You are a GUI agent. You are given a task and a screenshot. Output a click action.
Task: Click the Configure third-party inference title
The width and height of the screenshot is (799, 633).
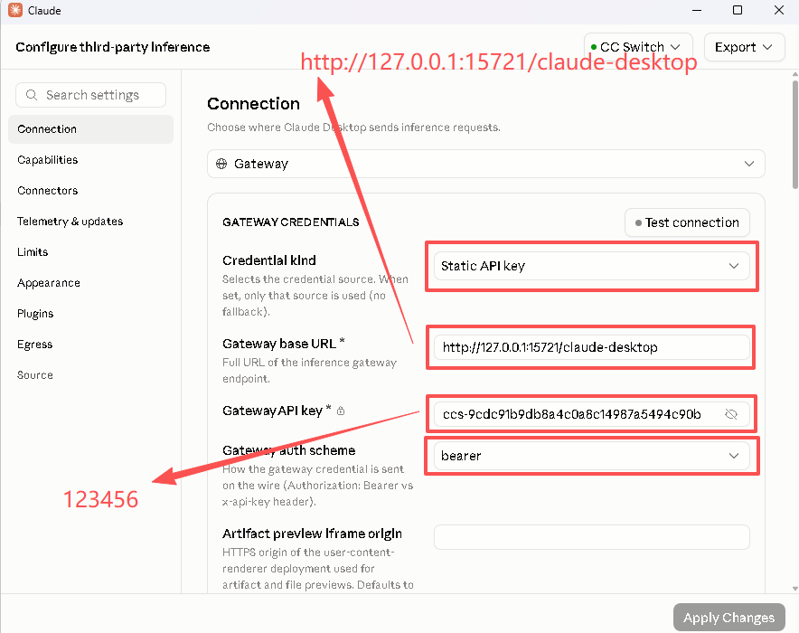(113, 47)
